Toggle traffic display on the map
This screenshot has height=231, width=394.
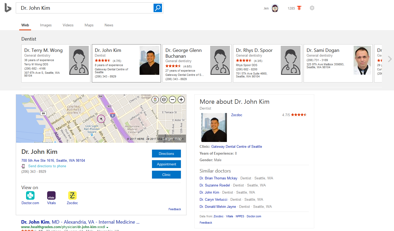(155, 100)
